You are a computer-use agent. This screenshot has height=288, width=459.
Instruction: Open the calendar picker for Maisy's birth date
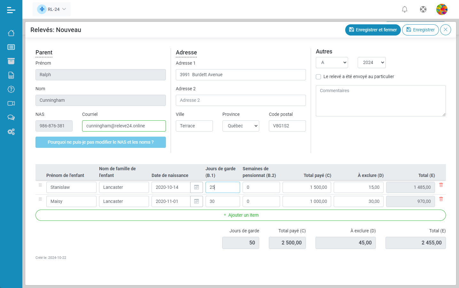(x=197, y=201)
